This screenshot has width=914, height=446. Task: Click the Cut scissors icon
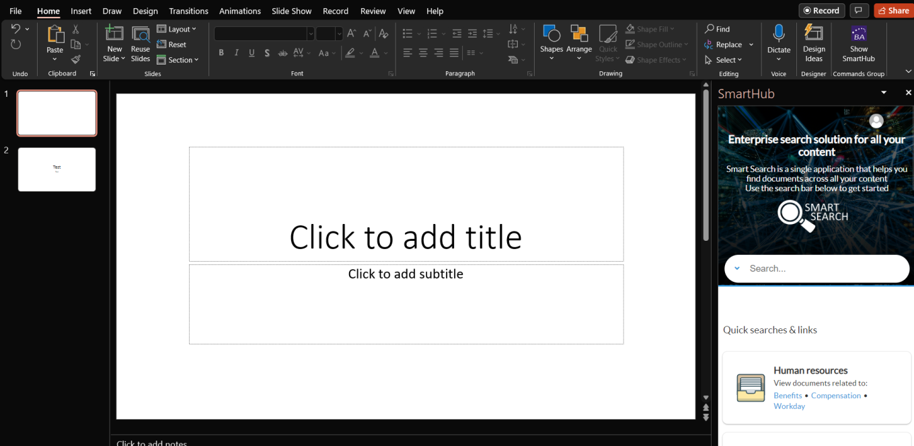[76, 29]
